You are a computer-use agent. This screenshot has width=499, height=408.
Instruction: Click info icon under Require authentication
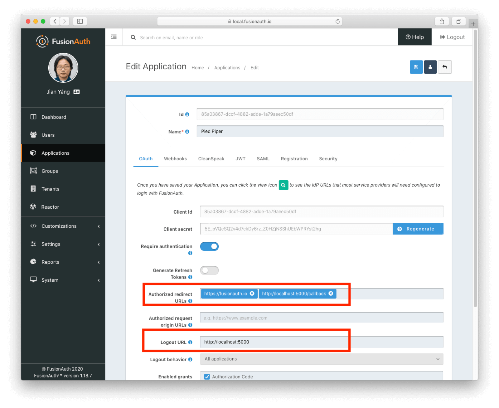click(190, 253)
